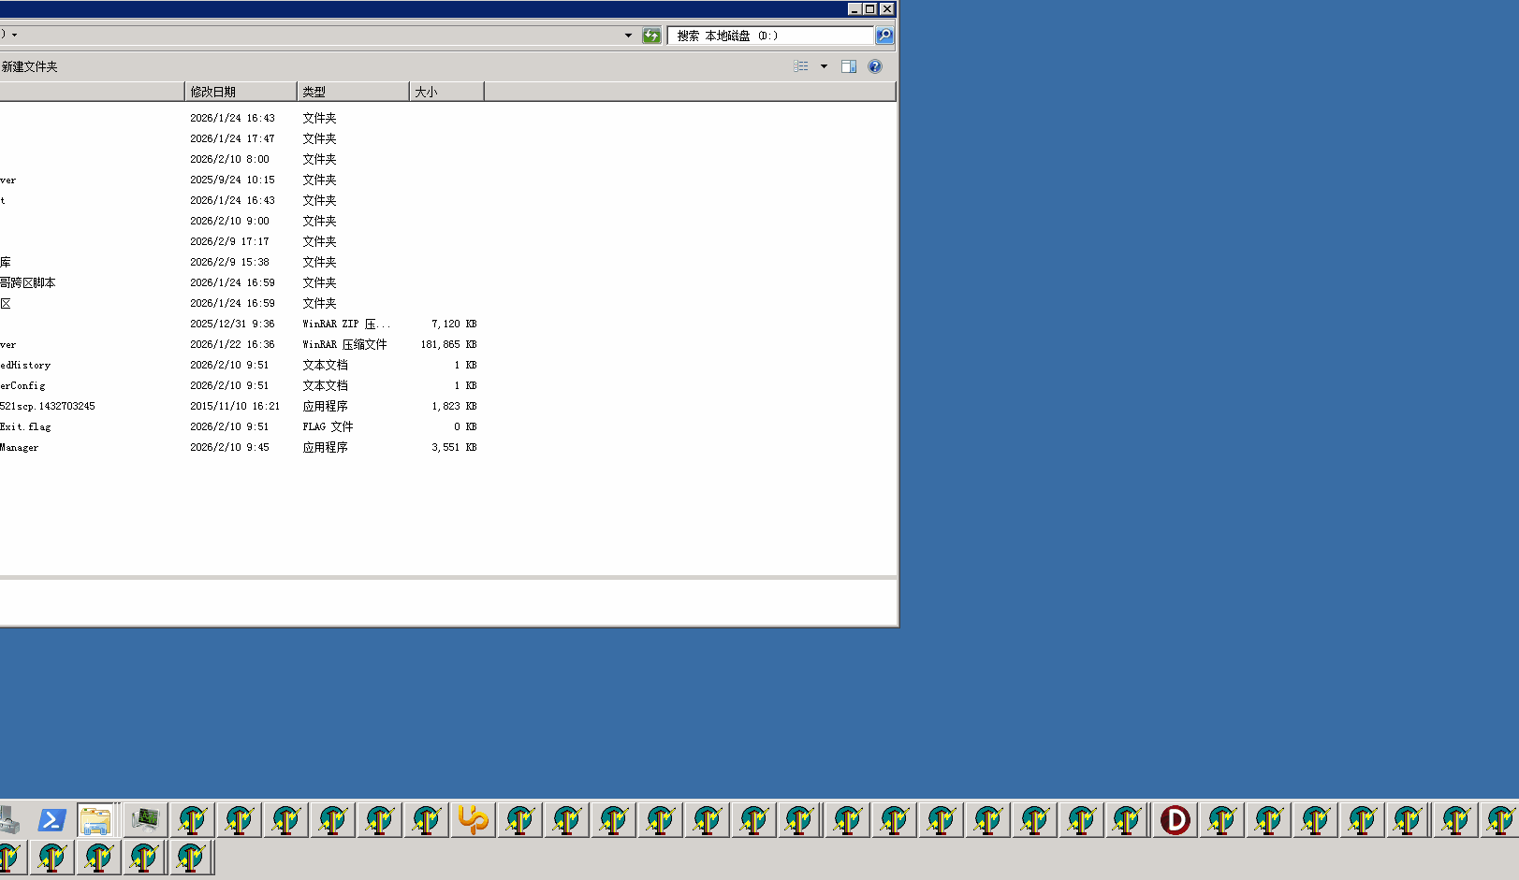Click the change view icon
1519x880 pixels.
pos(801,66)
